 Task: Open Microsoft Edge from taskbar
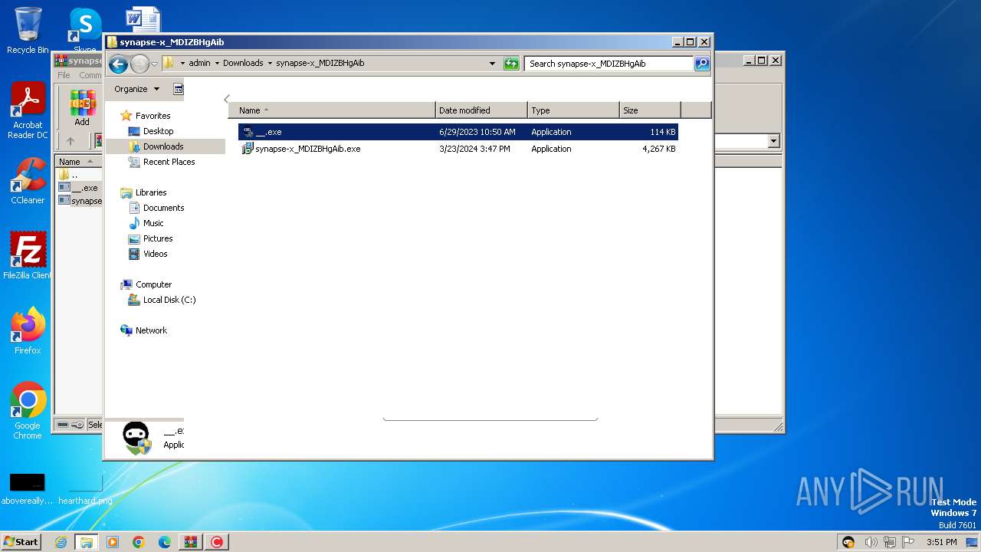[x=165, y=542]
